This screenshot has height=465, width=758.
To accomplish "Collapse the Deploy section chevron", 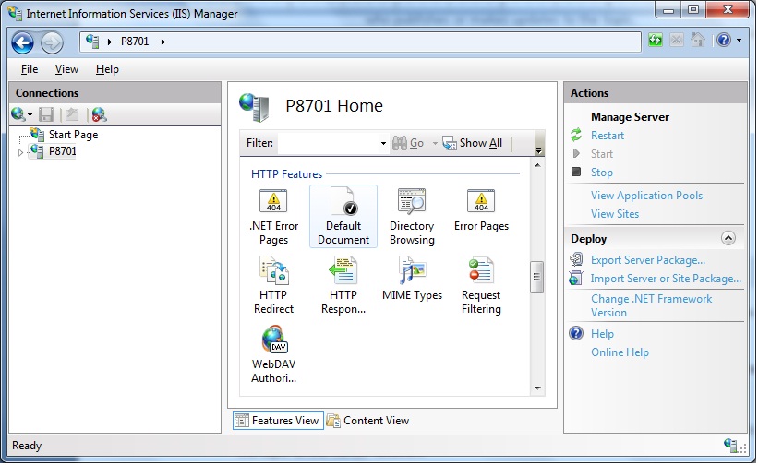I will click(x=728, y=238).
